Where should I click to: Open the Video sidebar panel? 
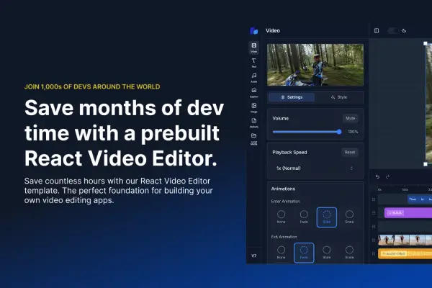pos(253,48)
